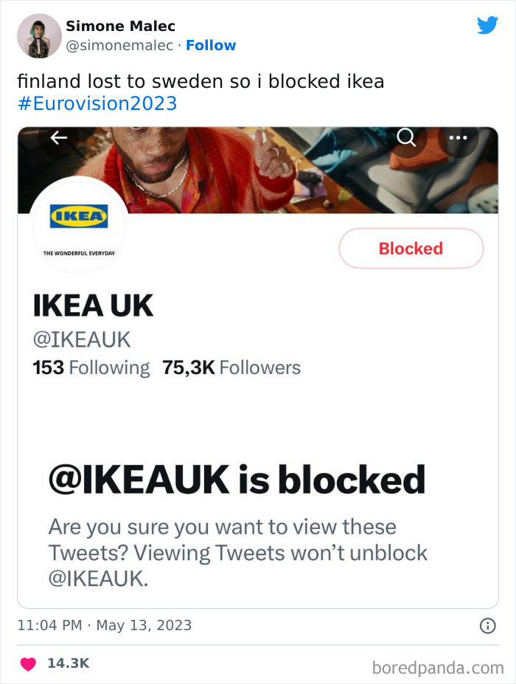
Task: Click the Twitter bird logo
Action: 488,24
